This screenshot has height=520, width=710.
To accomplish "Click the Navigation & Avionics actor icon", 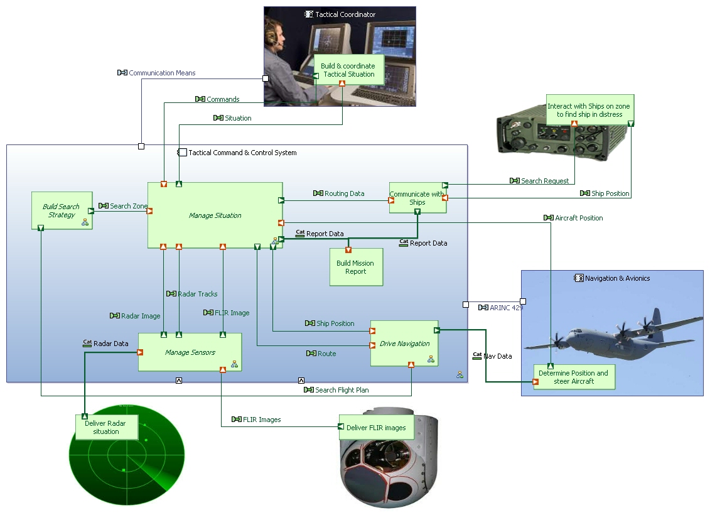I will (x=579, y=278).
